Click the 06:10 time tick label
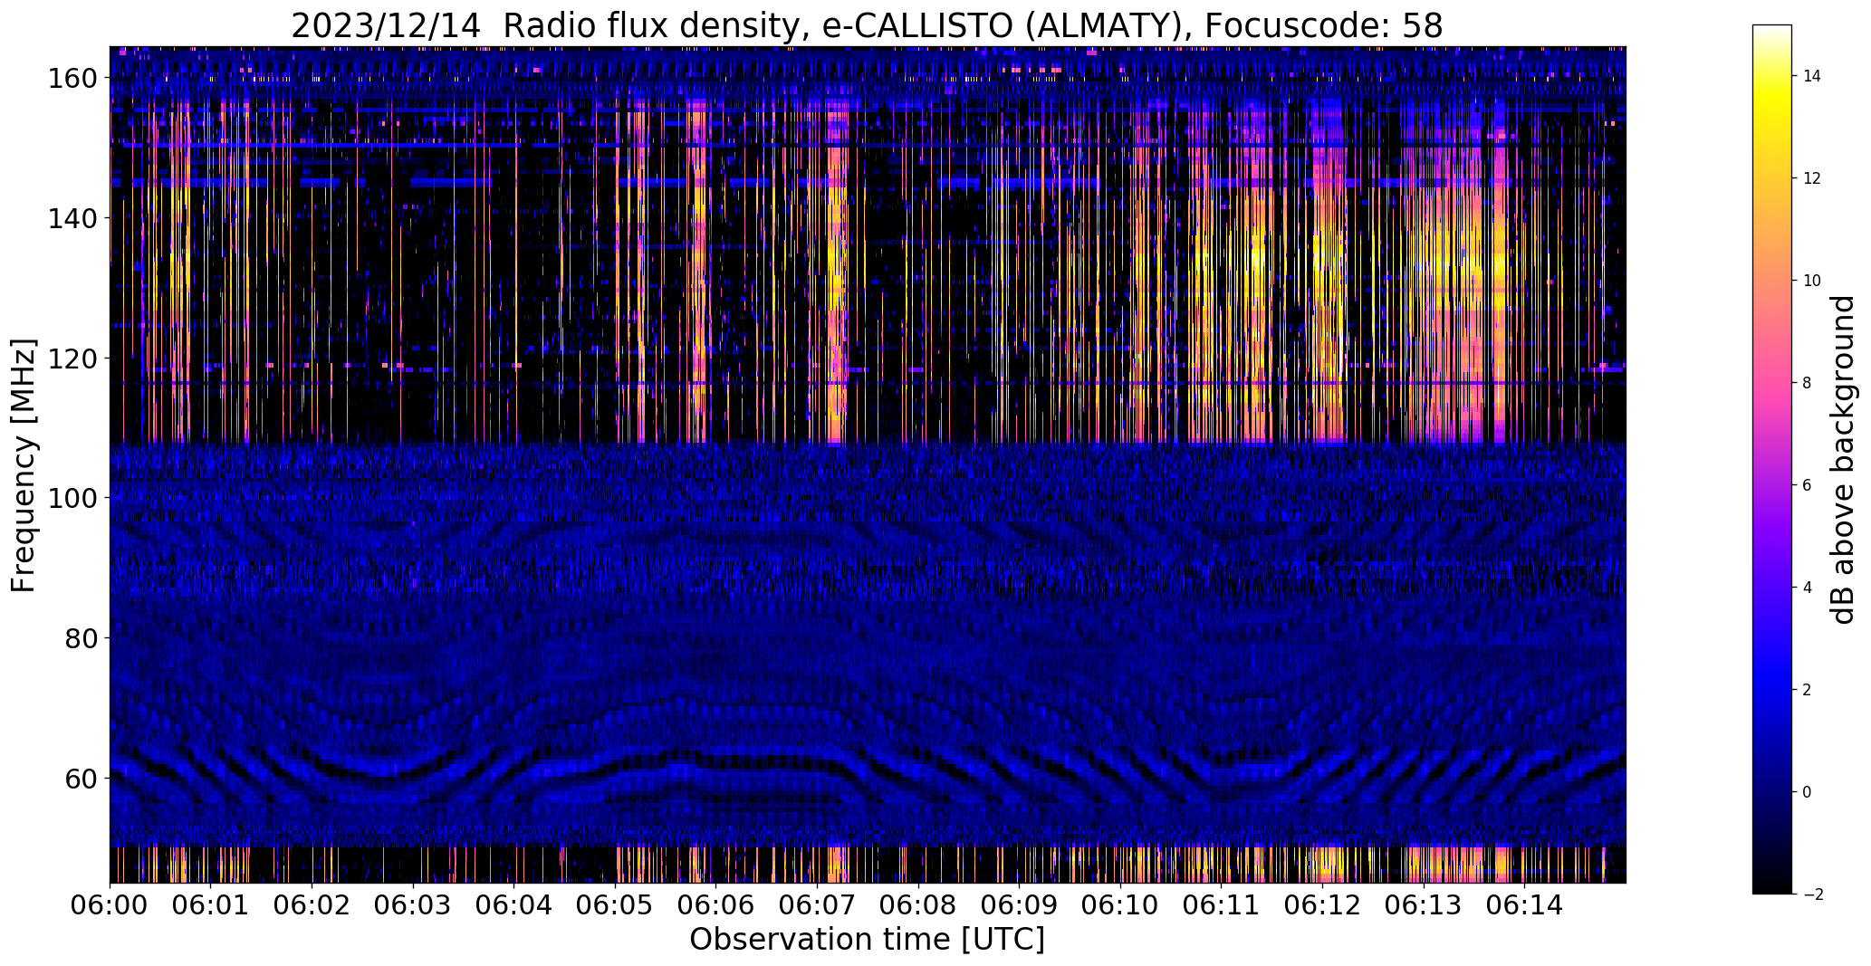 1120,905
